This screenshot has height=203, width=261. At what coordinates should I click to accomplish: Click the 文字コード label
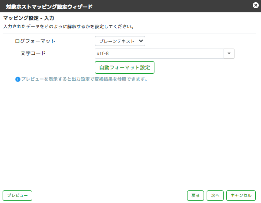[33, 53]
